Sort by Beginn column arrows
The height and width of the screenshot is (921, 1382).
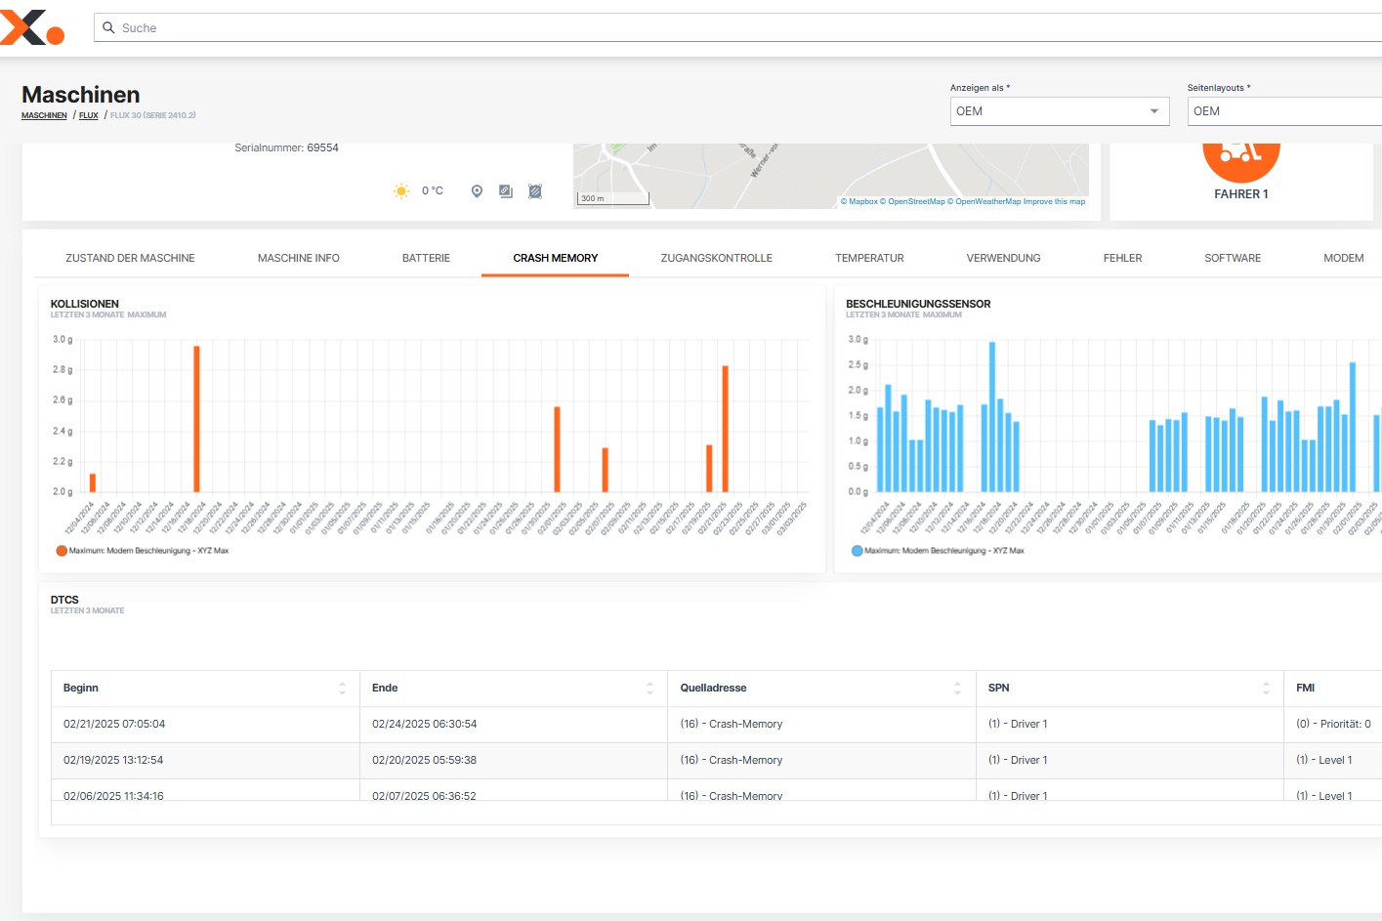click(x=342, y=689)
